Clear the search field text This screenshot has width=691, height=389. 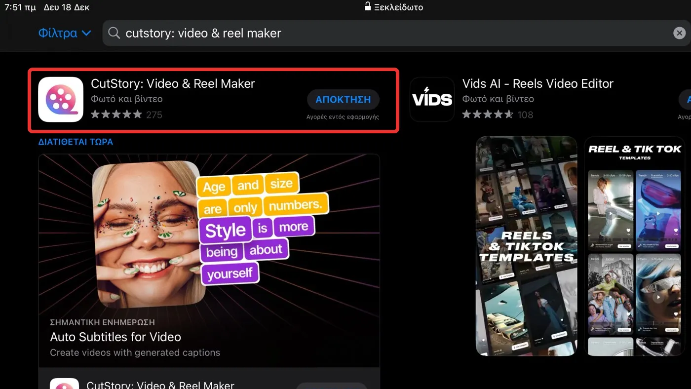(679, 33)
